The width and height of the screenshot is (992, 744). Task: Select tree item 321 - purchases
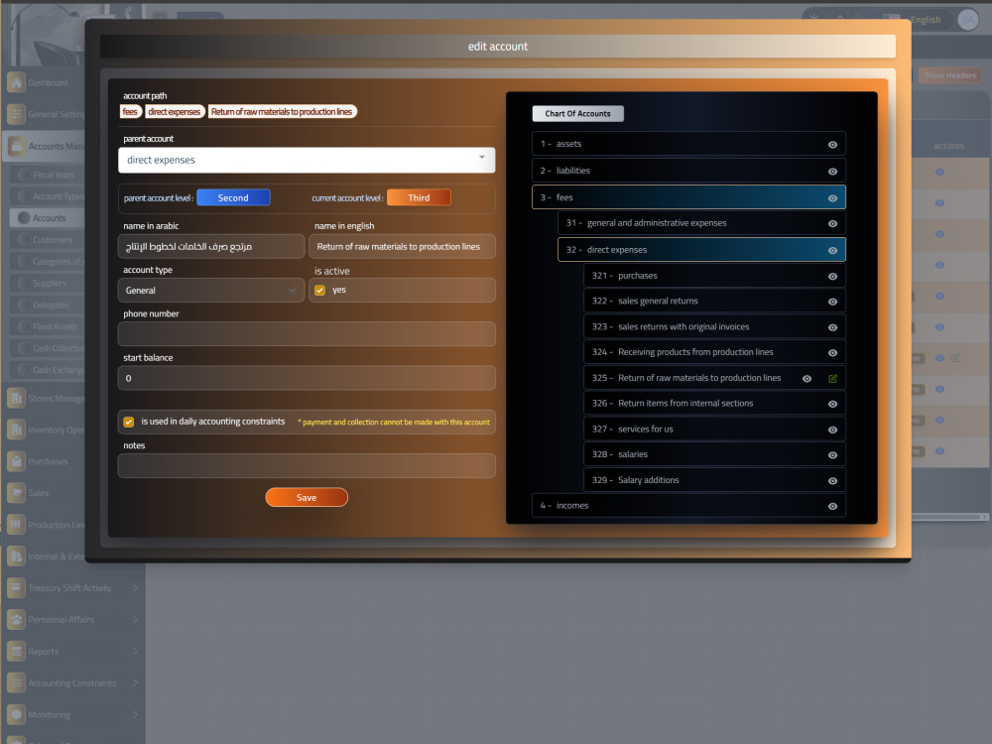(x=714, y=276)
